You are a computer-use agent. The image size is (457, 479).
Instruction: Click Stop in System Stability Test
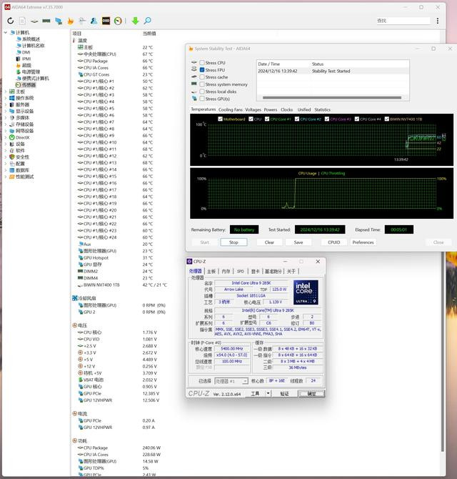233,242
